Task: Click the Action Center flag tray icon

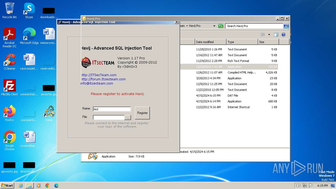Action: coord(311,186)
